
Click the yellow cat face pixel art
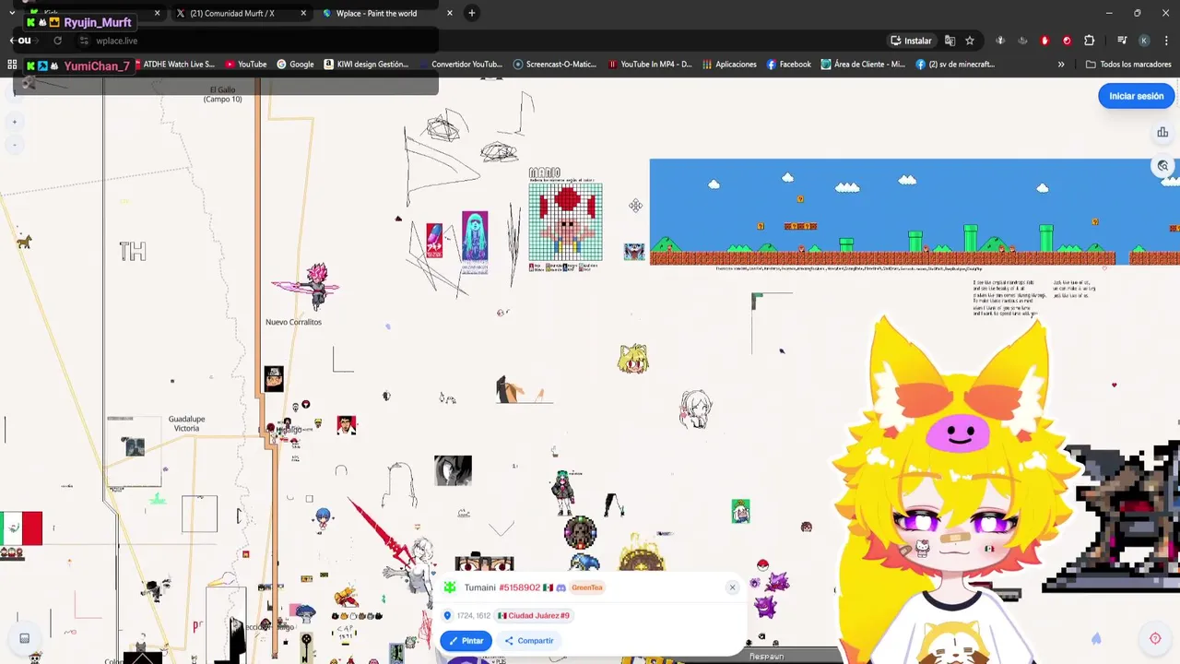pyautogui.click(x=633, y=359)
